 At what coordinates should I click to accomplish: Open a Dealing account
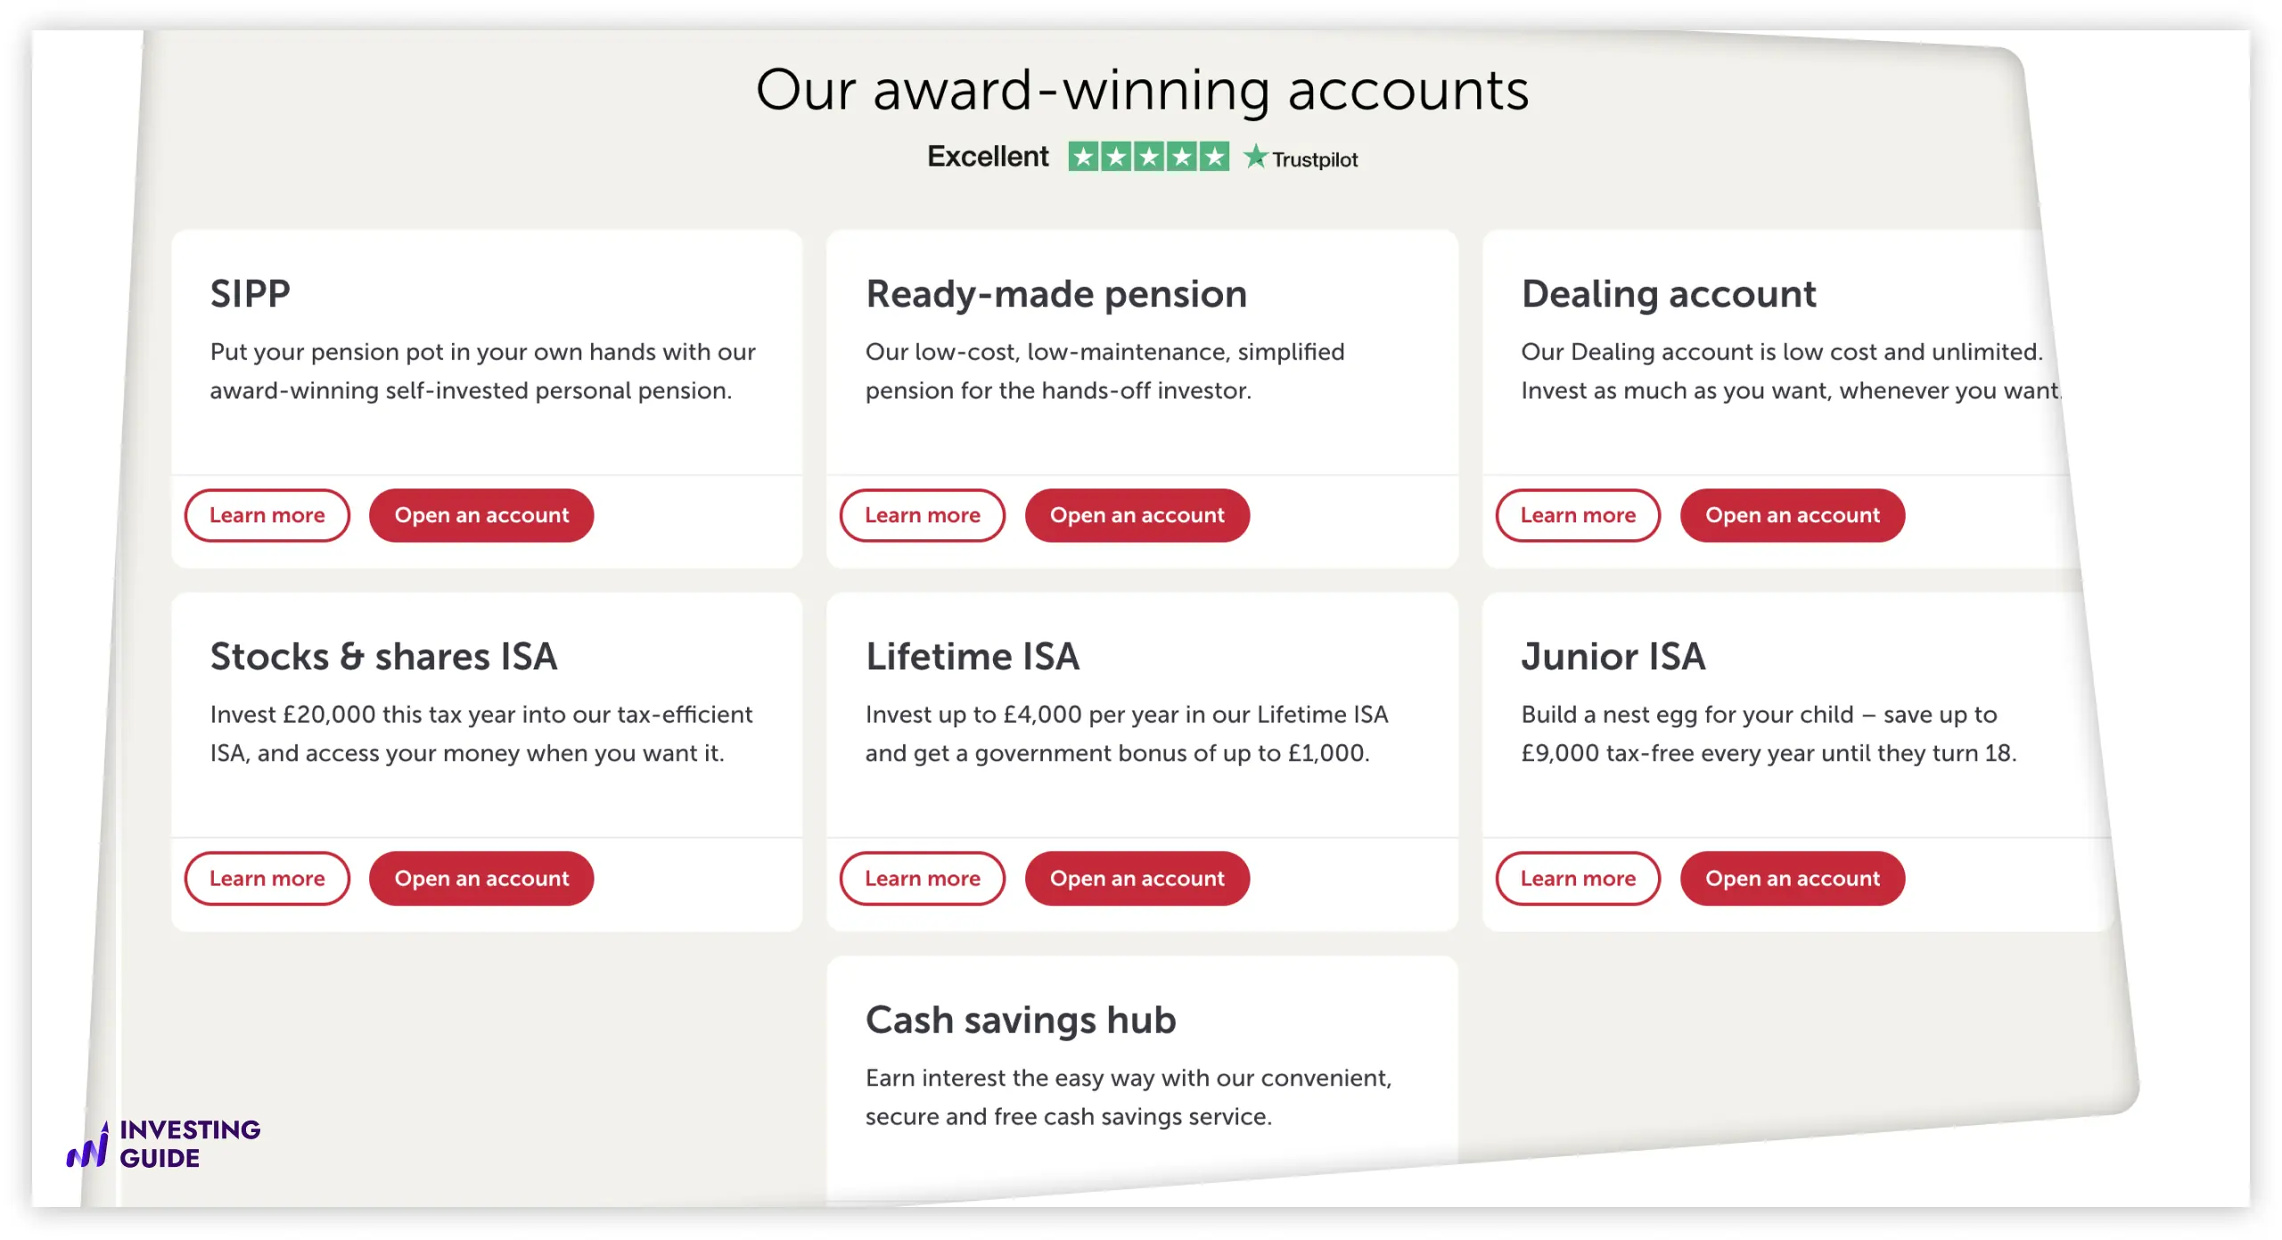pyautogui.click(x=1792, y=515)
